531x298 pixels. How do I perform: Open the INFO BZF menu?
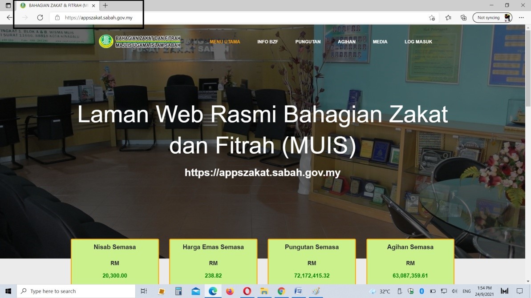[268, 42]
